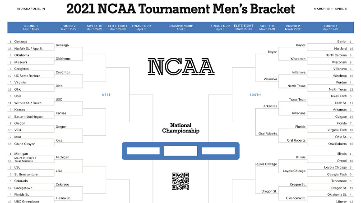Click the QR code below the championship box
The height and width of the screenshot is (203, 361).
pyautogui.click(x=180, y=181)
